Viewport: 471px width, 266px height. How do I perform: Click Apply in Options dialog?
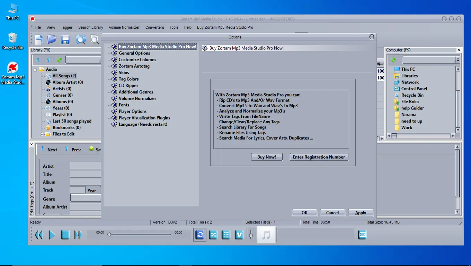[361, 213]
